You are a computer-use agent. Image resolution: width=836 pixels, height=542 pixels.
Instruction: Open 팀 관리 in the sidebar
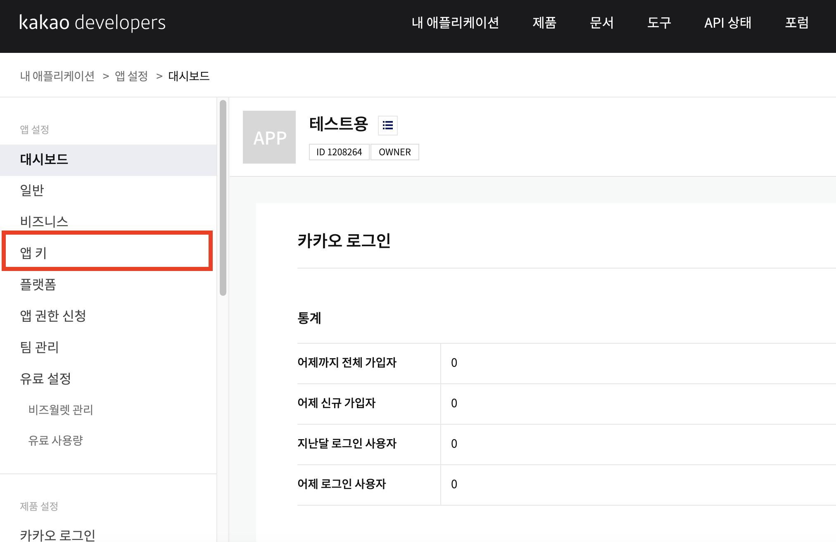pos(40,347)
